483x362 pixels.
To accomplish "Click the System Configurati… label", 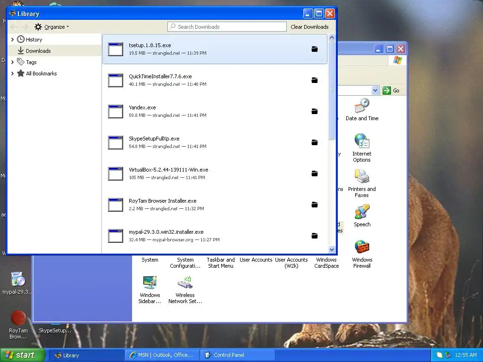I will [x=185, y=263].
